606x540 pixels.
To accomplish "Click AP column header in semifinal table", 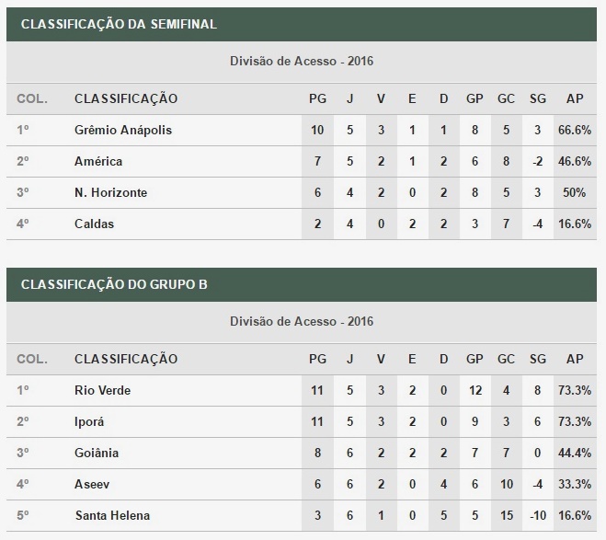I will (575, 99).
